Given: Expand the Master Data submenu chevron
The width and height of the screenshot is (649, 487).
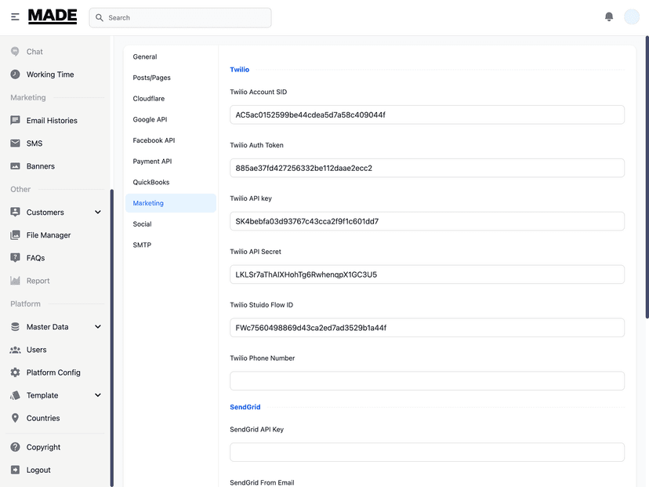Looking at the screenshot, I should click(x=98, y=327).
